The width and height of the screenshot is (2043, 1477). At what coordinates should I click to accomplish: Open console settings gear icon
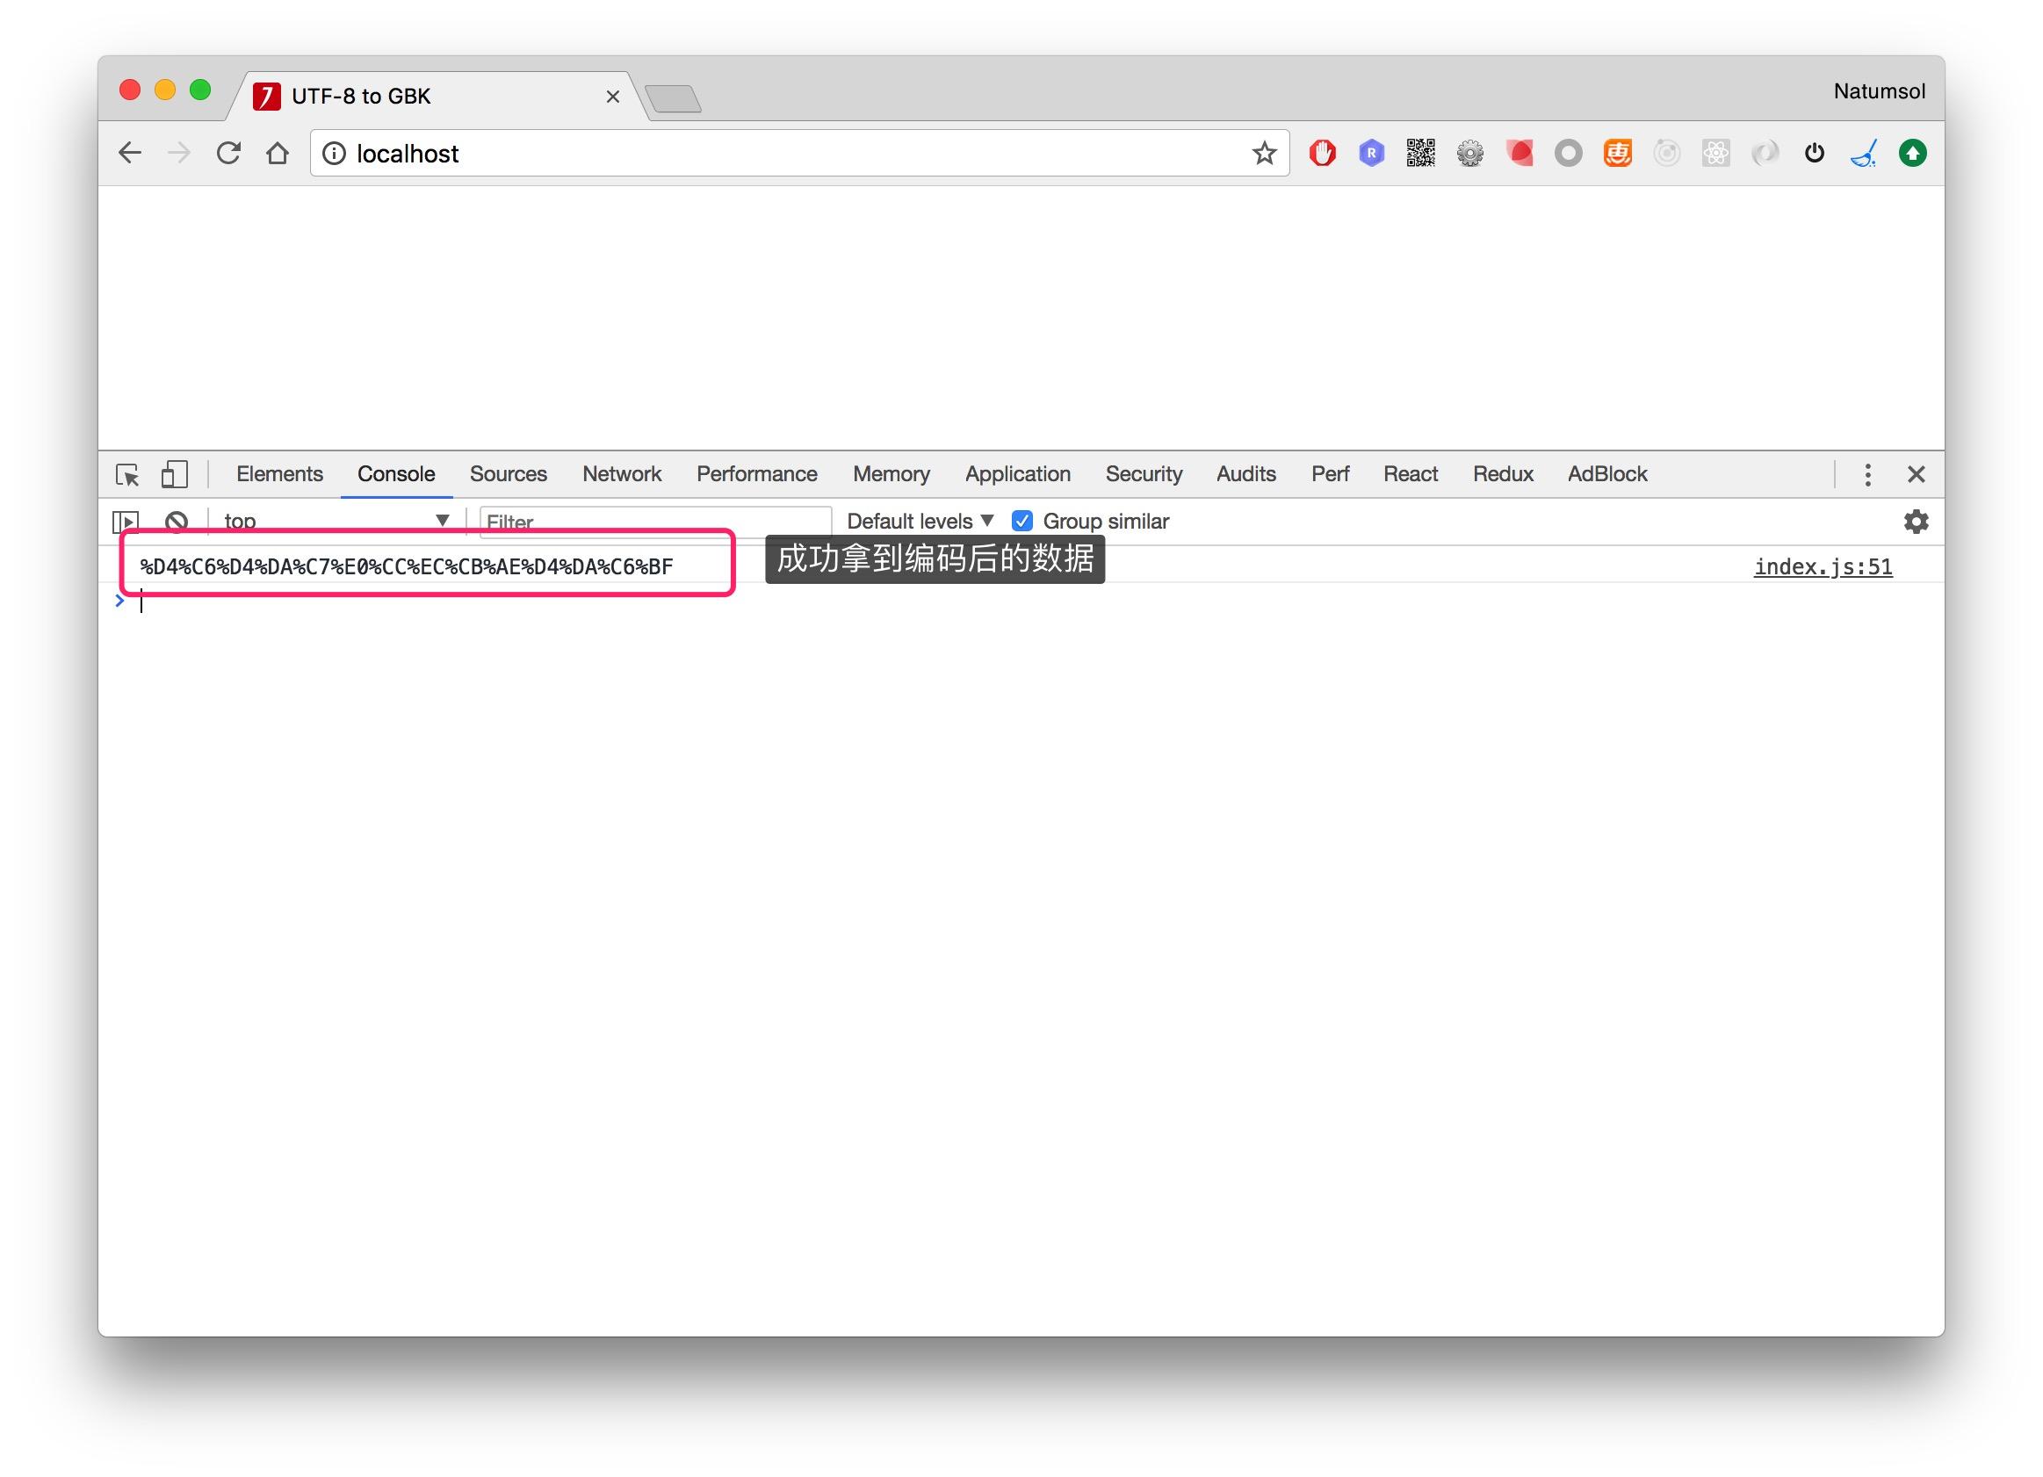point(1915,522)
